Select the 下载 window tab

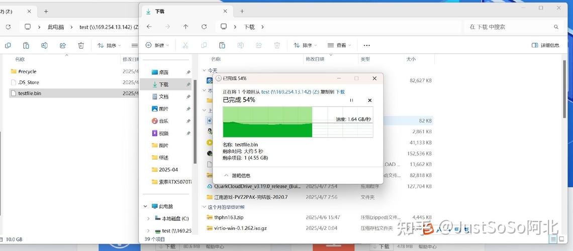(186, 12)
